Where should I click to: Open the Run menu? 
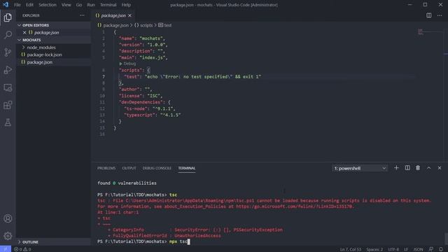pos(91,5)
